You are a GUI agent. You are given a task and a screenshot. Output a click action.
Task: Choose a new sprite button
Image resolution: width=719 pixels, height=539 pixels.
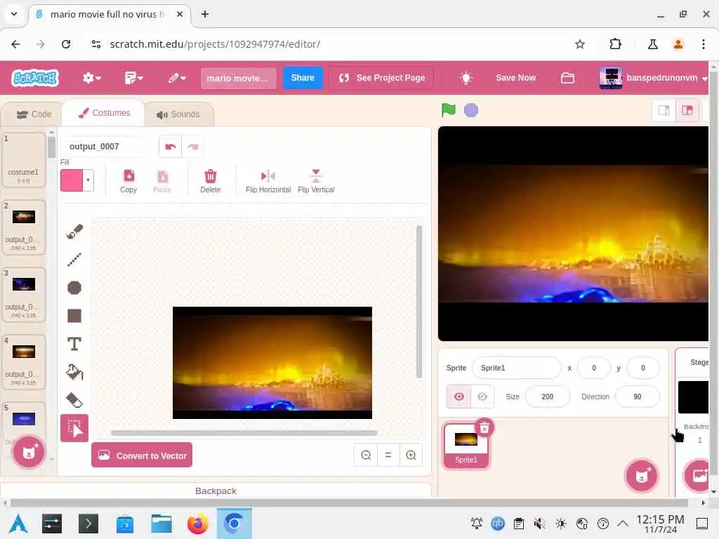(x=642, y=476)
